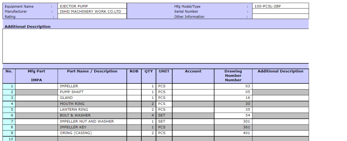Select the PUMP SHAFT part name cell
347x141 pixels.
point(92,92)
